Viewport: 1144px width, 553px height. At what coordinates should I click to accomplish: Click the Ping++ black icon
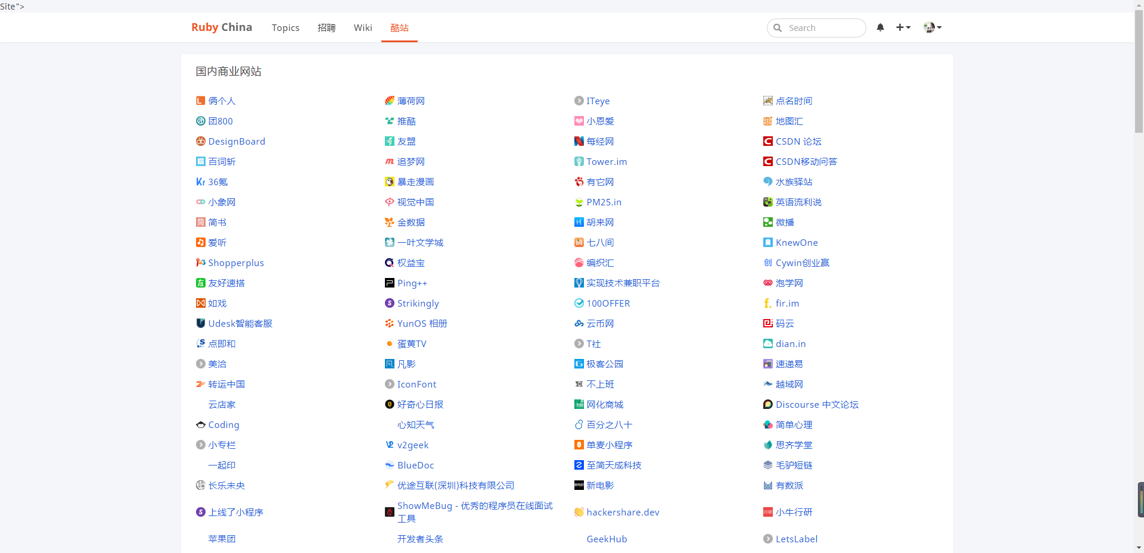(x=390, y=283)
